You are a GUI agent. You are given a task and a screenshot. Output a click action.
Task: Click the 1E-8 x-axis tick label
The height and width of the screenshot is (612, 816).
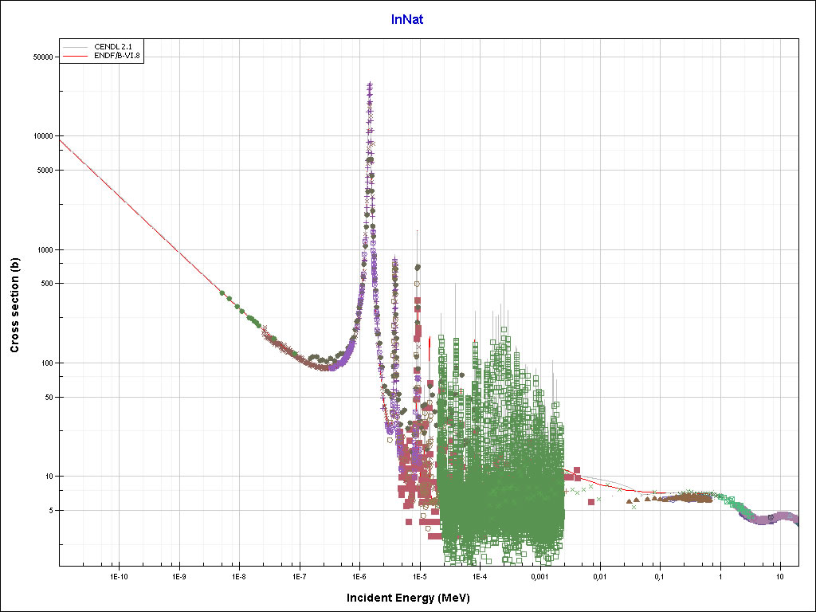(x=238, y=575)
